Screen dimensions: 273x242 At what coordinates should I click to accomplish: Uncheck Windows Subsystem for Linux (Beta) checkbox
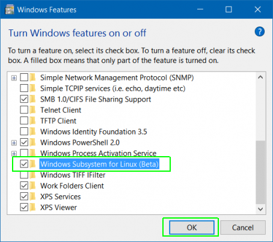click(24, 164)
